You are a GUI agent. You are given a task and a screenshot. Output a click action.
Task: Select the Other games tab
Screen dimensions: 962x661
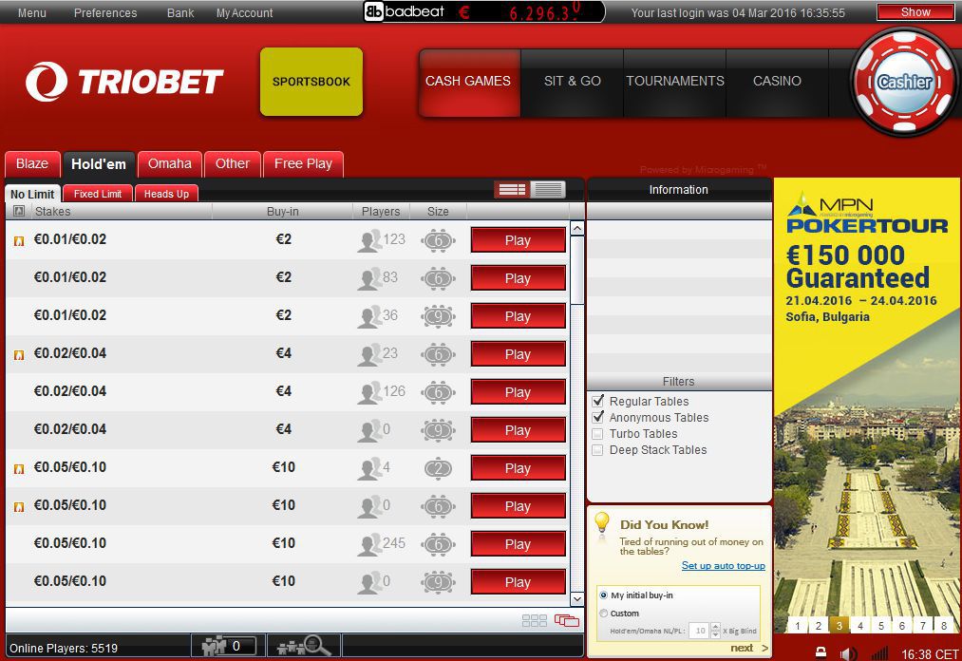point(233,164)
